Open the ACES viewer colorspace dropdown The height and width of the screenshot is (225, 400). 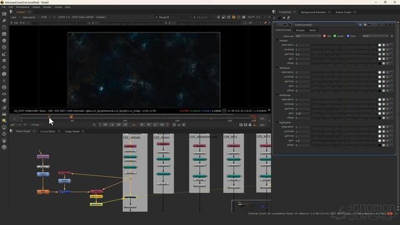[x=104, y=17]
